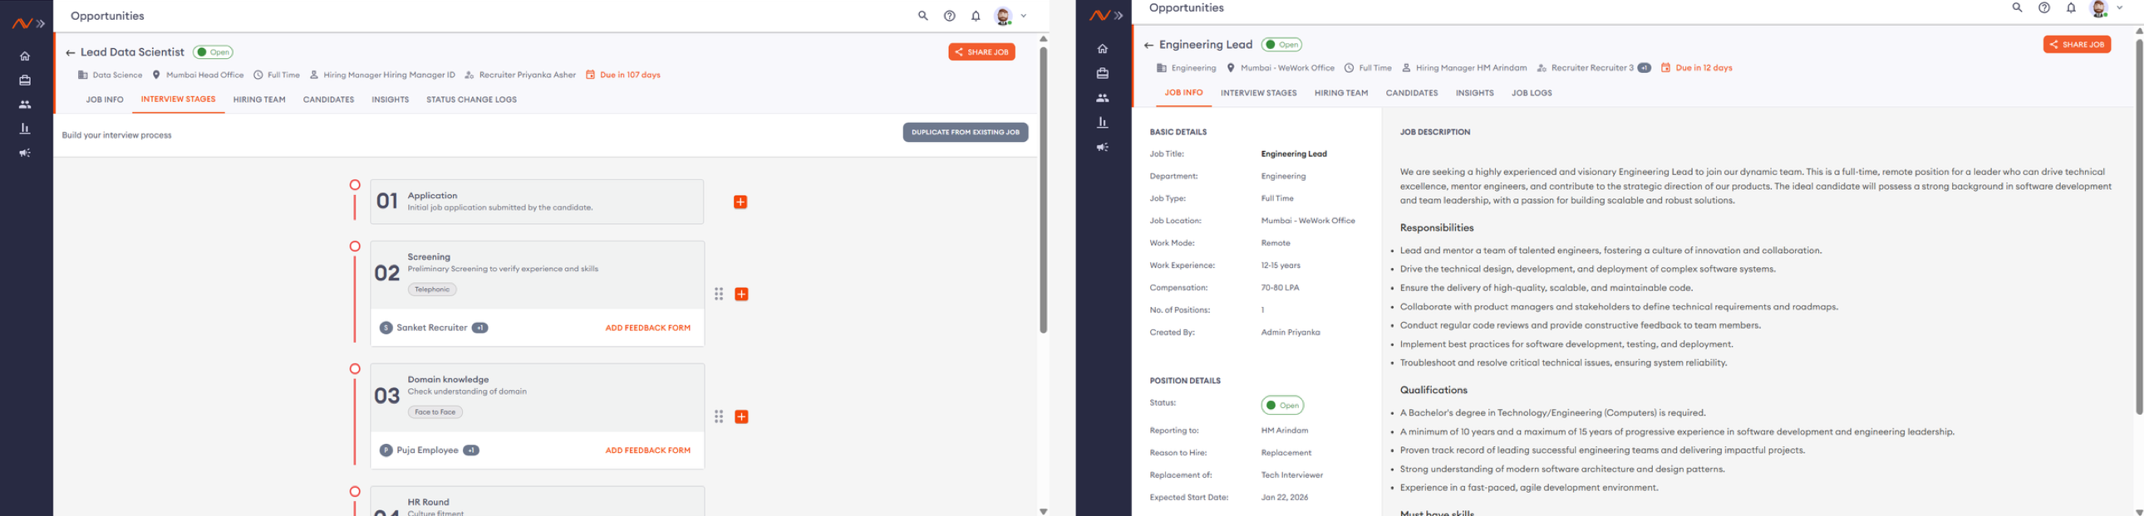Open notifications bell in Engineering Lead window
Viewport: 2144px width, 516px height.
point(2071,7)
